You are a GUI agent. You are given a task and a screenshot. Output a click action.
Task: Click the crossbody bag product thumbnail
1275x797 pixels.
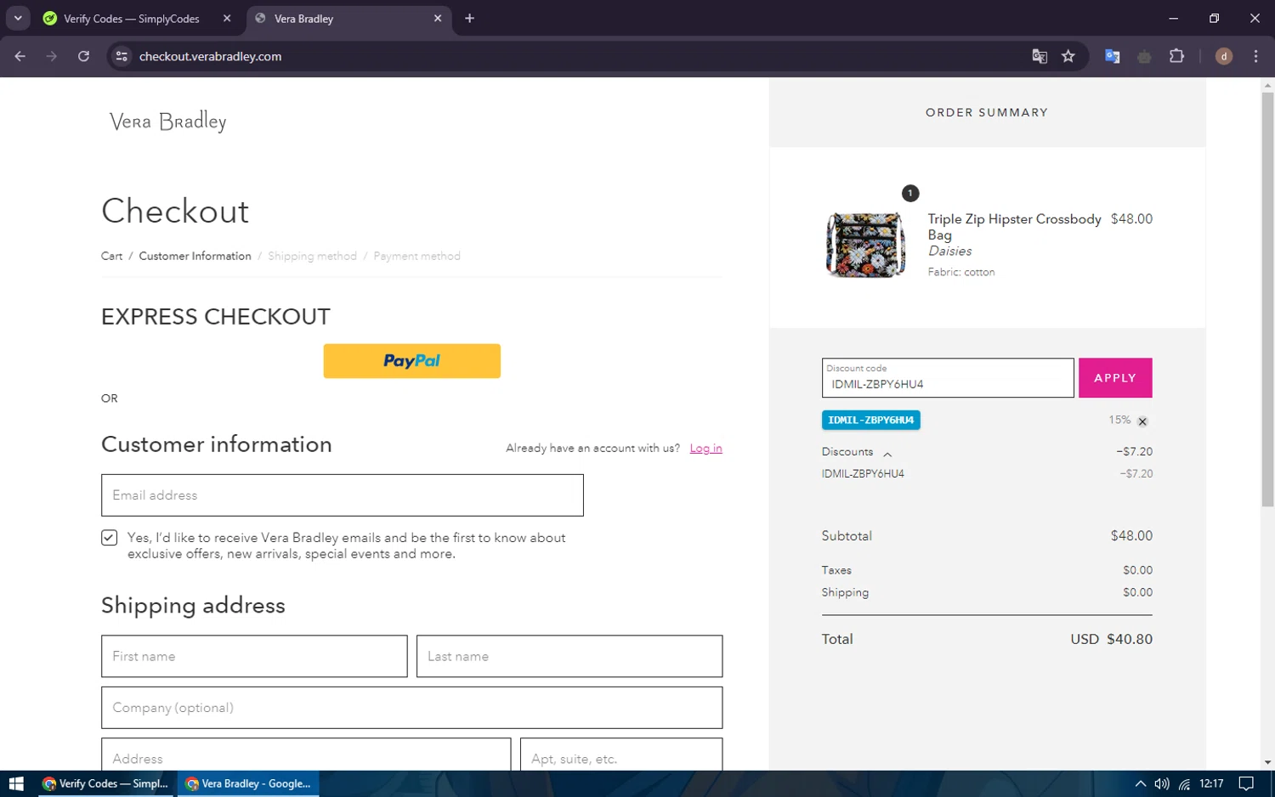865,245
